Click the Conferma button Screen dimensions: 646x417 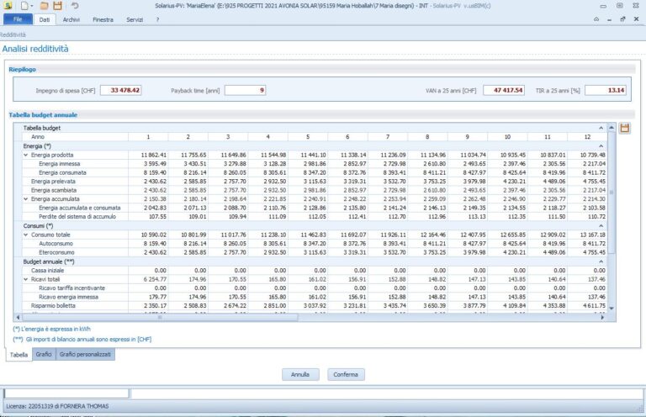(x=346, y=375)
